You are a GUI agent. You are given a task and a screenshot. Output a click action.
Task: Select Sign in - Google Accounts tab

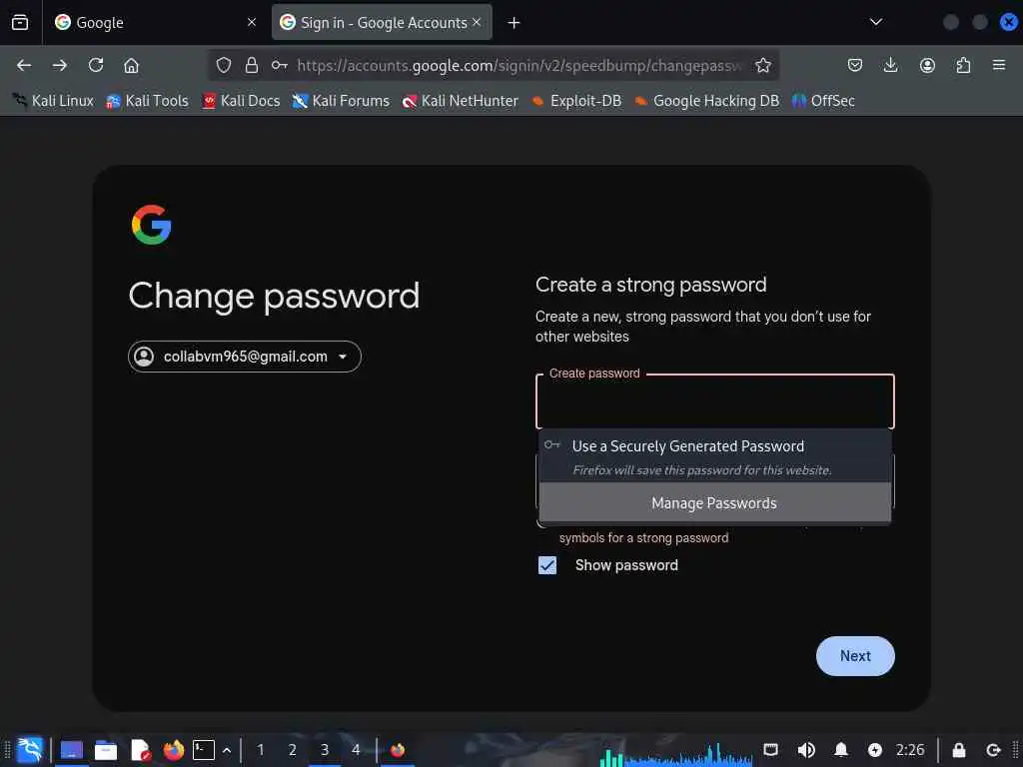tap(382, 23)
